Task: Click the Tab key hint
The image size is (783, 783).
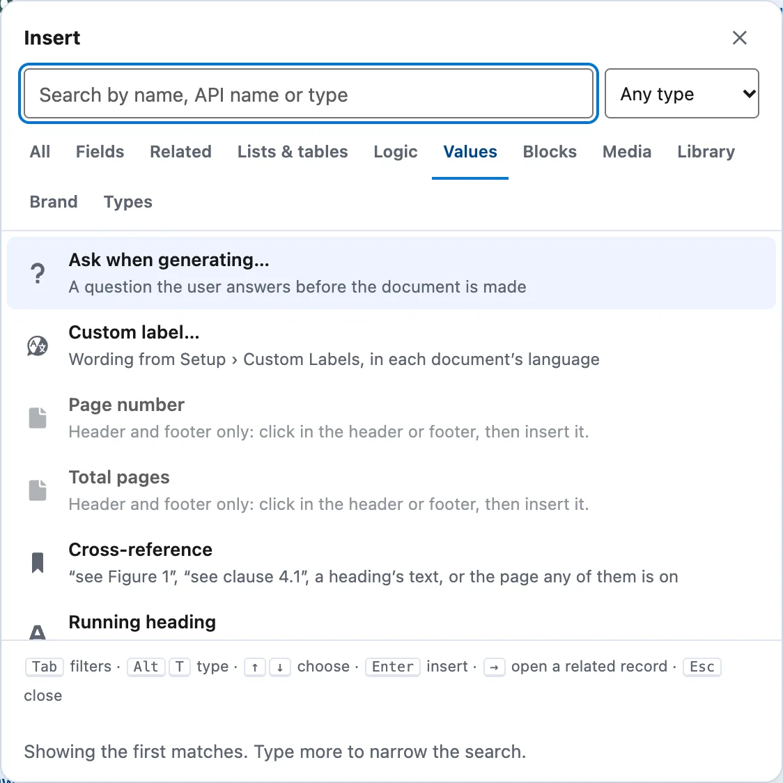Action: [45, 667]
